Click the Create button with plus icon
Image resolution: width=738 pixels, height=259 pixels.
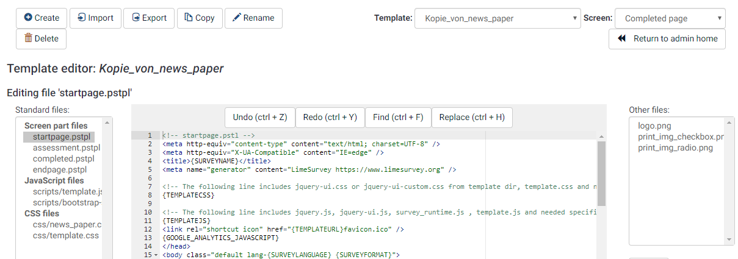(x=42, y=18)
